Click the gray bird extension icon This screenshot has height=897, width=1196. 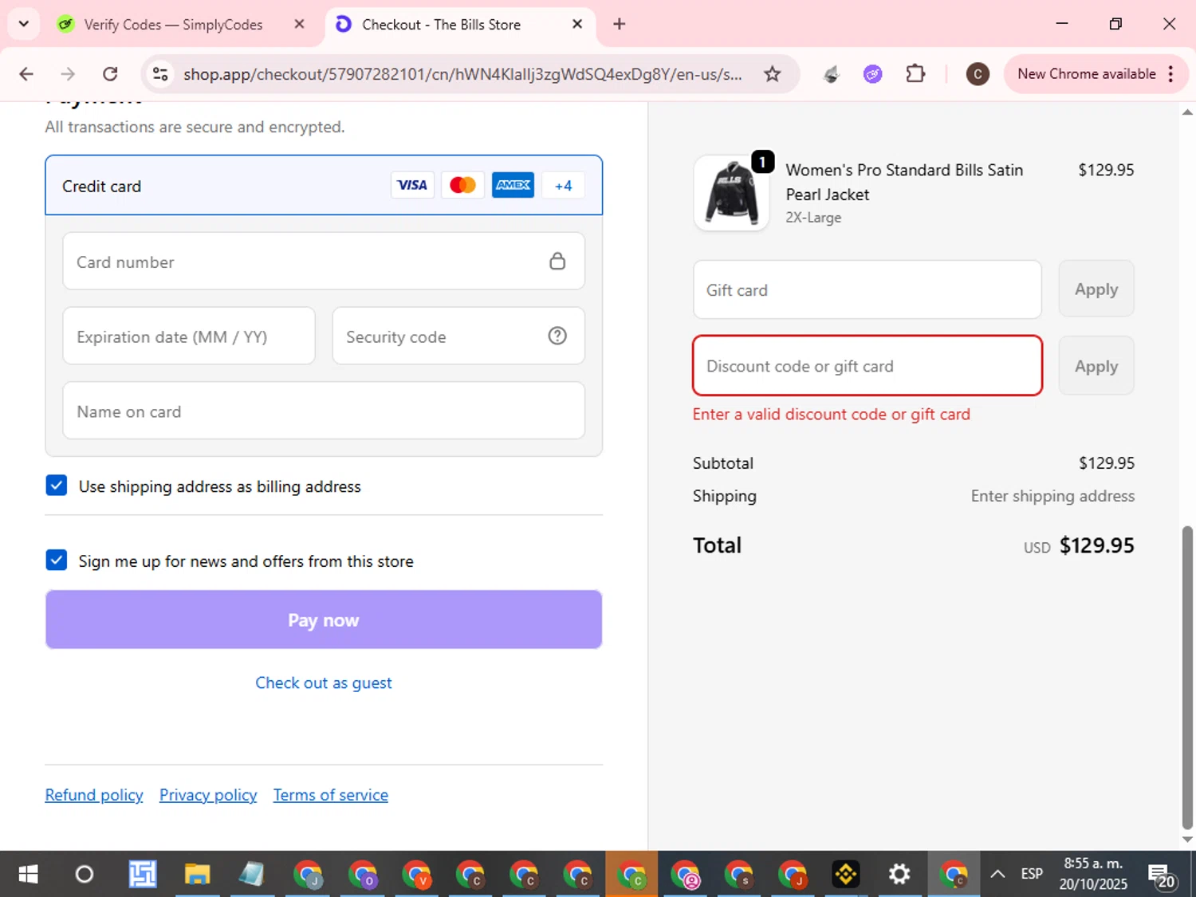point(831,74)
